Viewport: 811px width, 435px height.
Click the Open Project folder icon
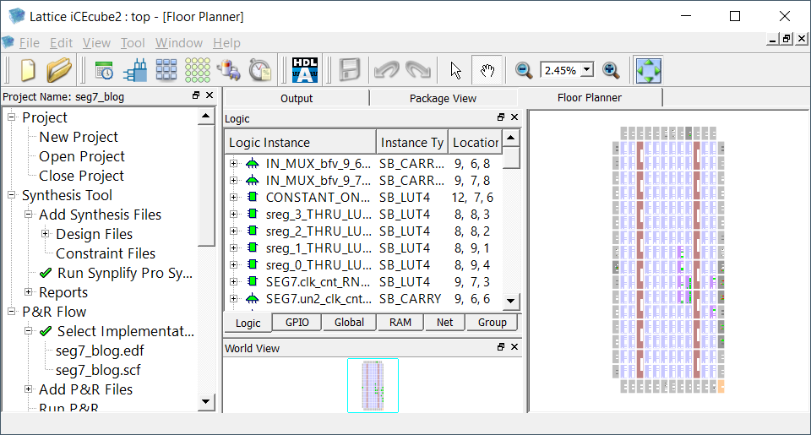click(59, 70)
